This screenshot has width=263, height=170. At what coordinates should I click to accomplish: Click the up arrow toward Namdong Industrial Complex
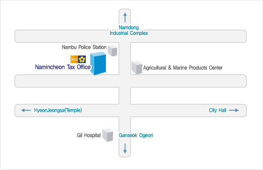[125, 17]
